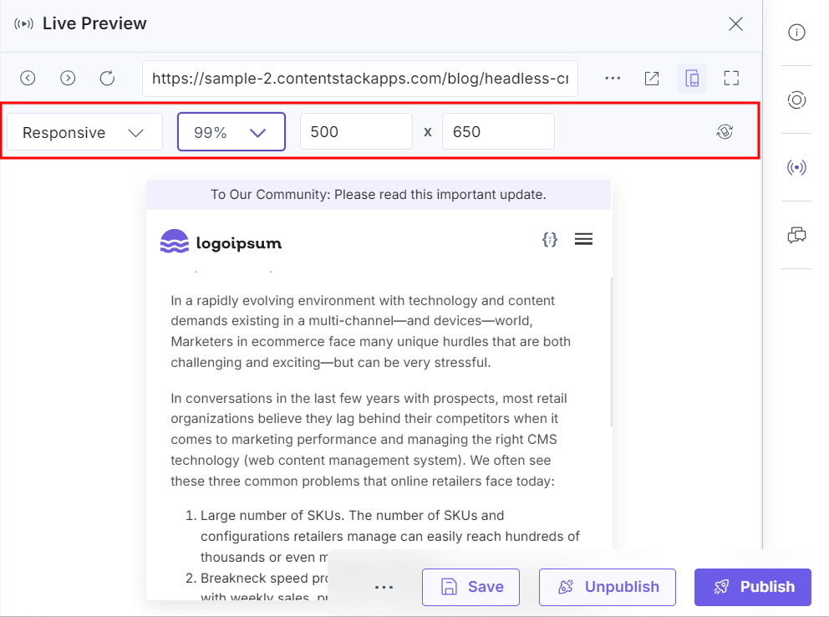Click the preview page vertical scrollbar
829x617 pixels.
tap(612, 352)
